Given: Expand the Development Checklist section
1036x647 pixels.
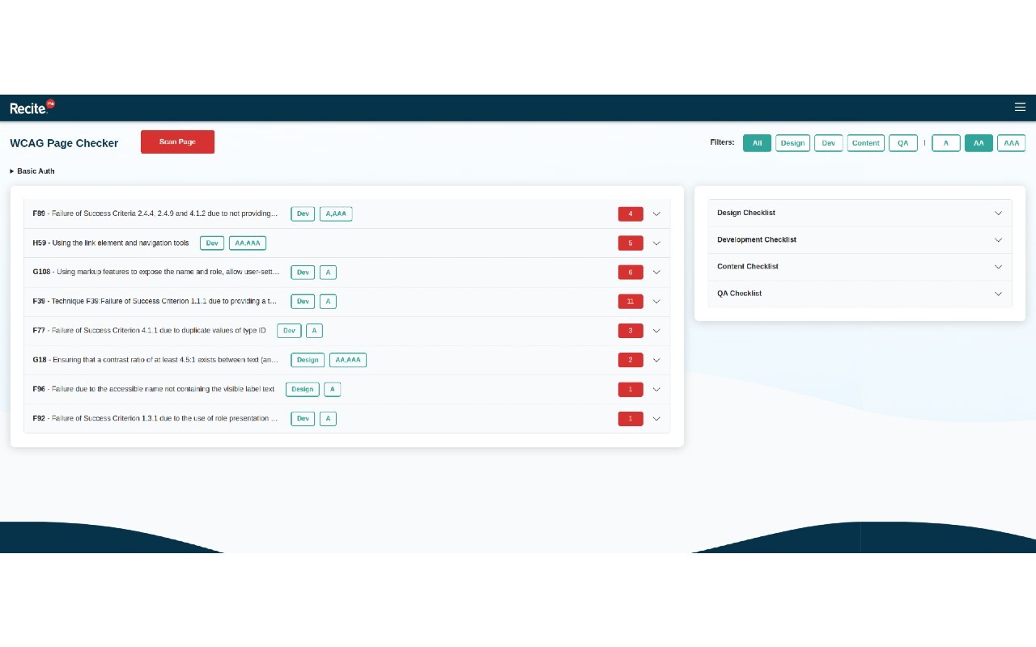Looking at the screenshot, I should (860, 240).
